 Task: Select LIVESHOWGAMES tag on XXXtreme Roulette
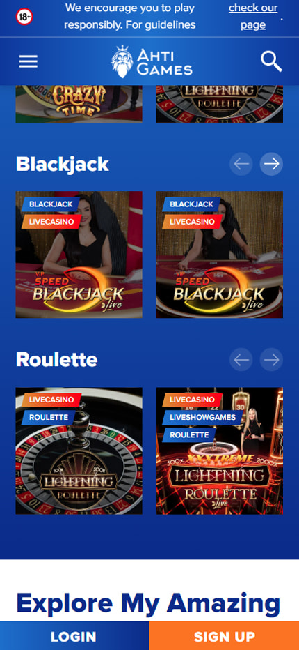202,418
